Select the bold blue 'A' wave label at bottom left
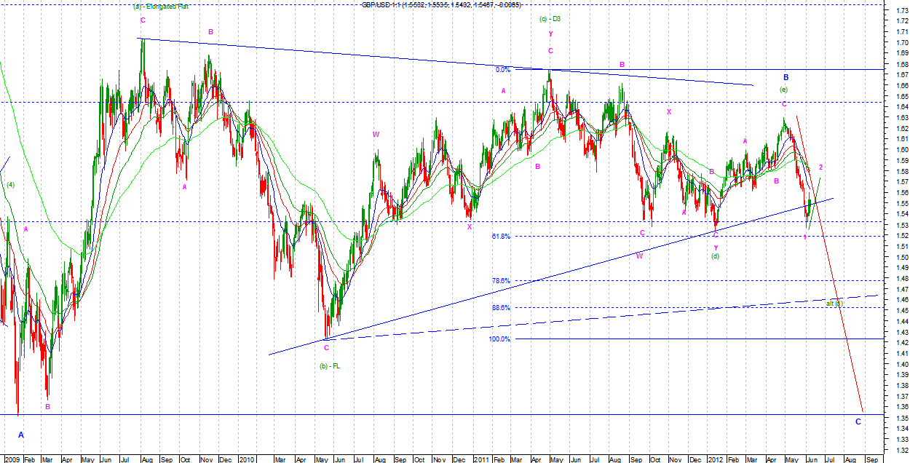The image size is (910, 463). click(21, 435)
